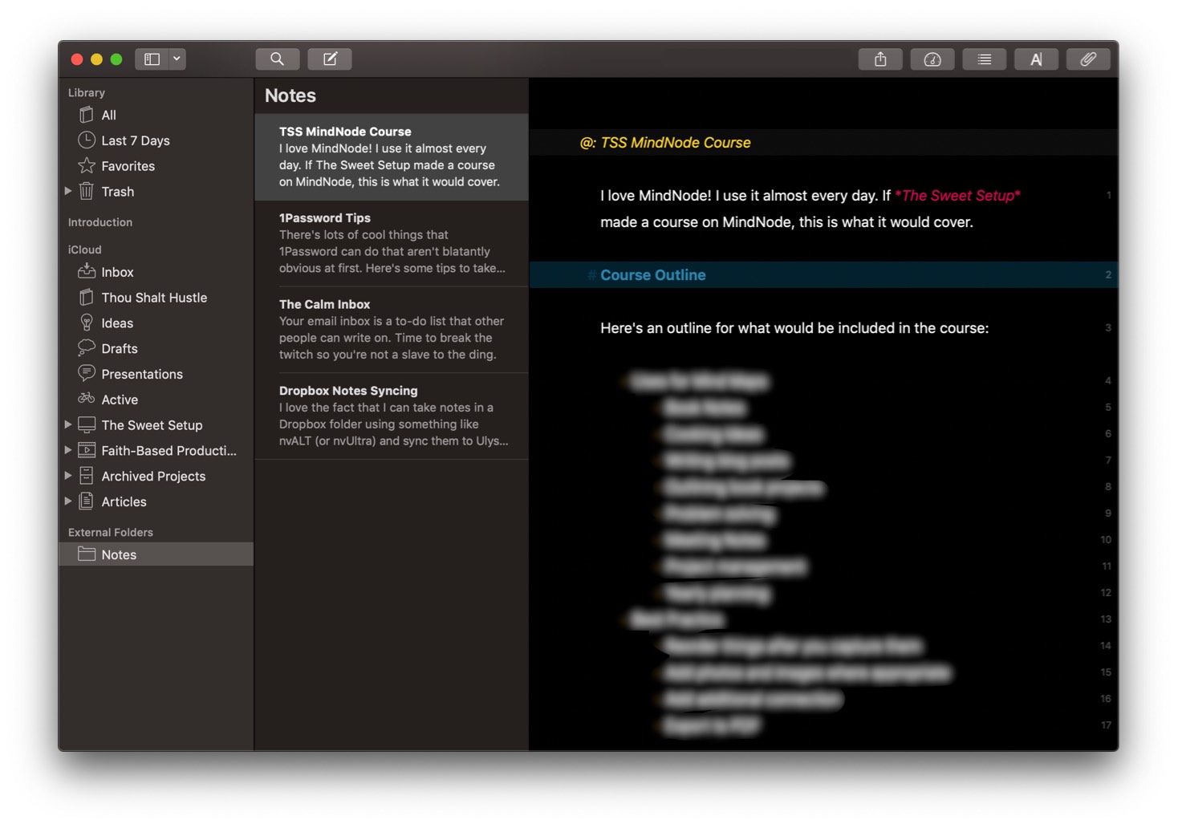Open the view layout dropdown arrow
The image size is (1178, 828).
pyautogui.click(x=177, y=59)
